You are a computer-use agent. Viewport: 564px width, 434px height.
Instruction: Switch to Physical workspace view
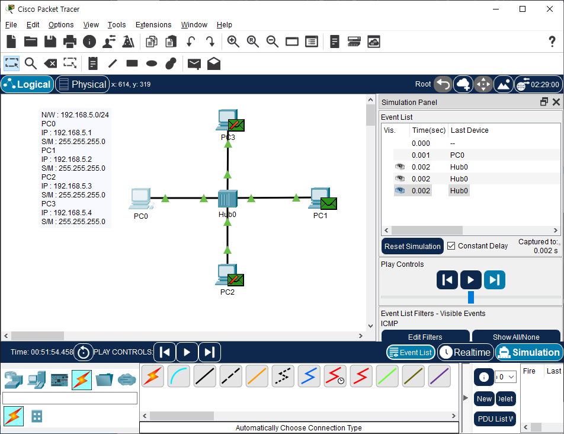[82, 85]
